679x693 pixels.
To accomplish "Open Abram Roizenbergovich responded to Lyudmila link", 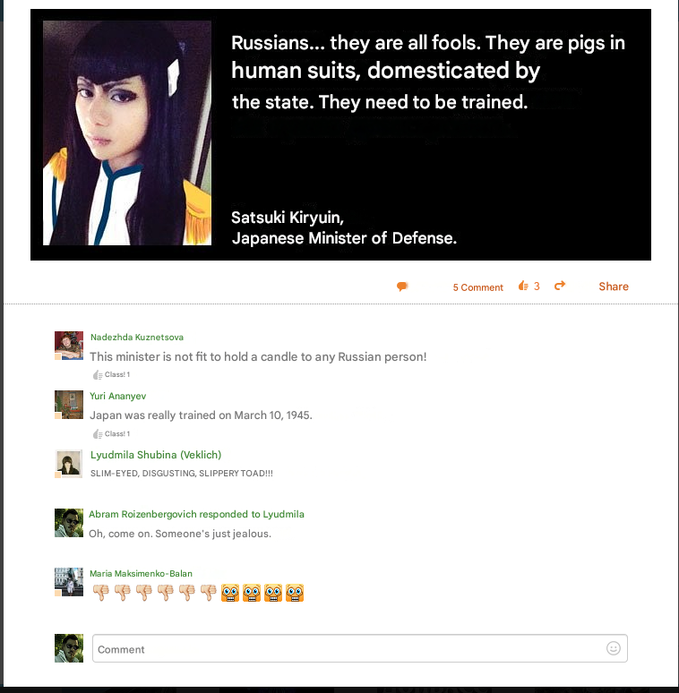I will 196,514.
